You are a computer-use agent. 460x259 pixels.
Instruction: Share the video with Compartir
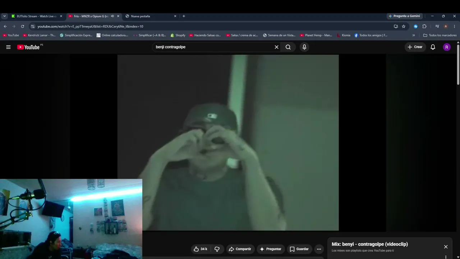pos(240,249)
